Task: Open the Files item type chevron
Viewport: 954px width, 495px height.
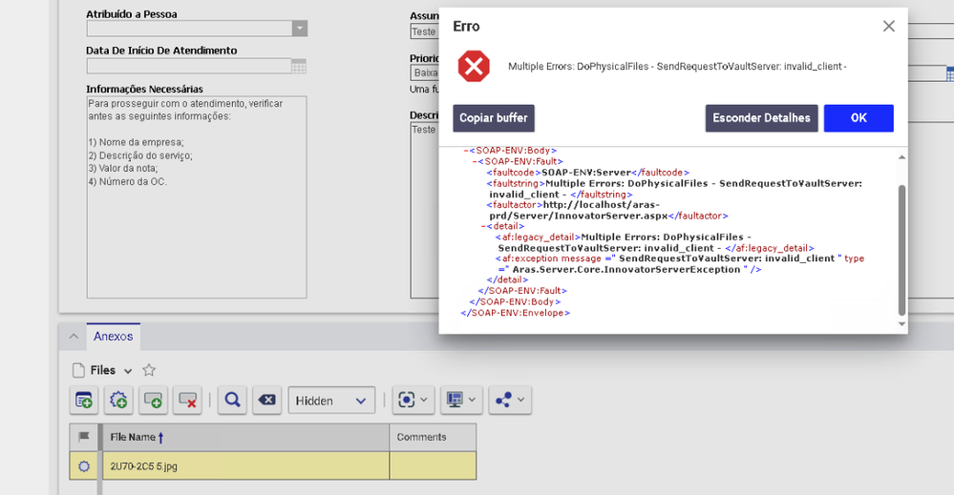Action: pos(128,371)
